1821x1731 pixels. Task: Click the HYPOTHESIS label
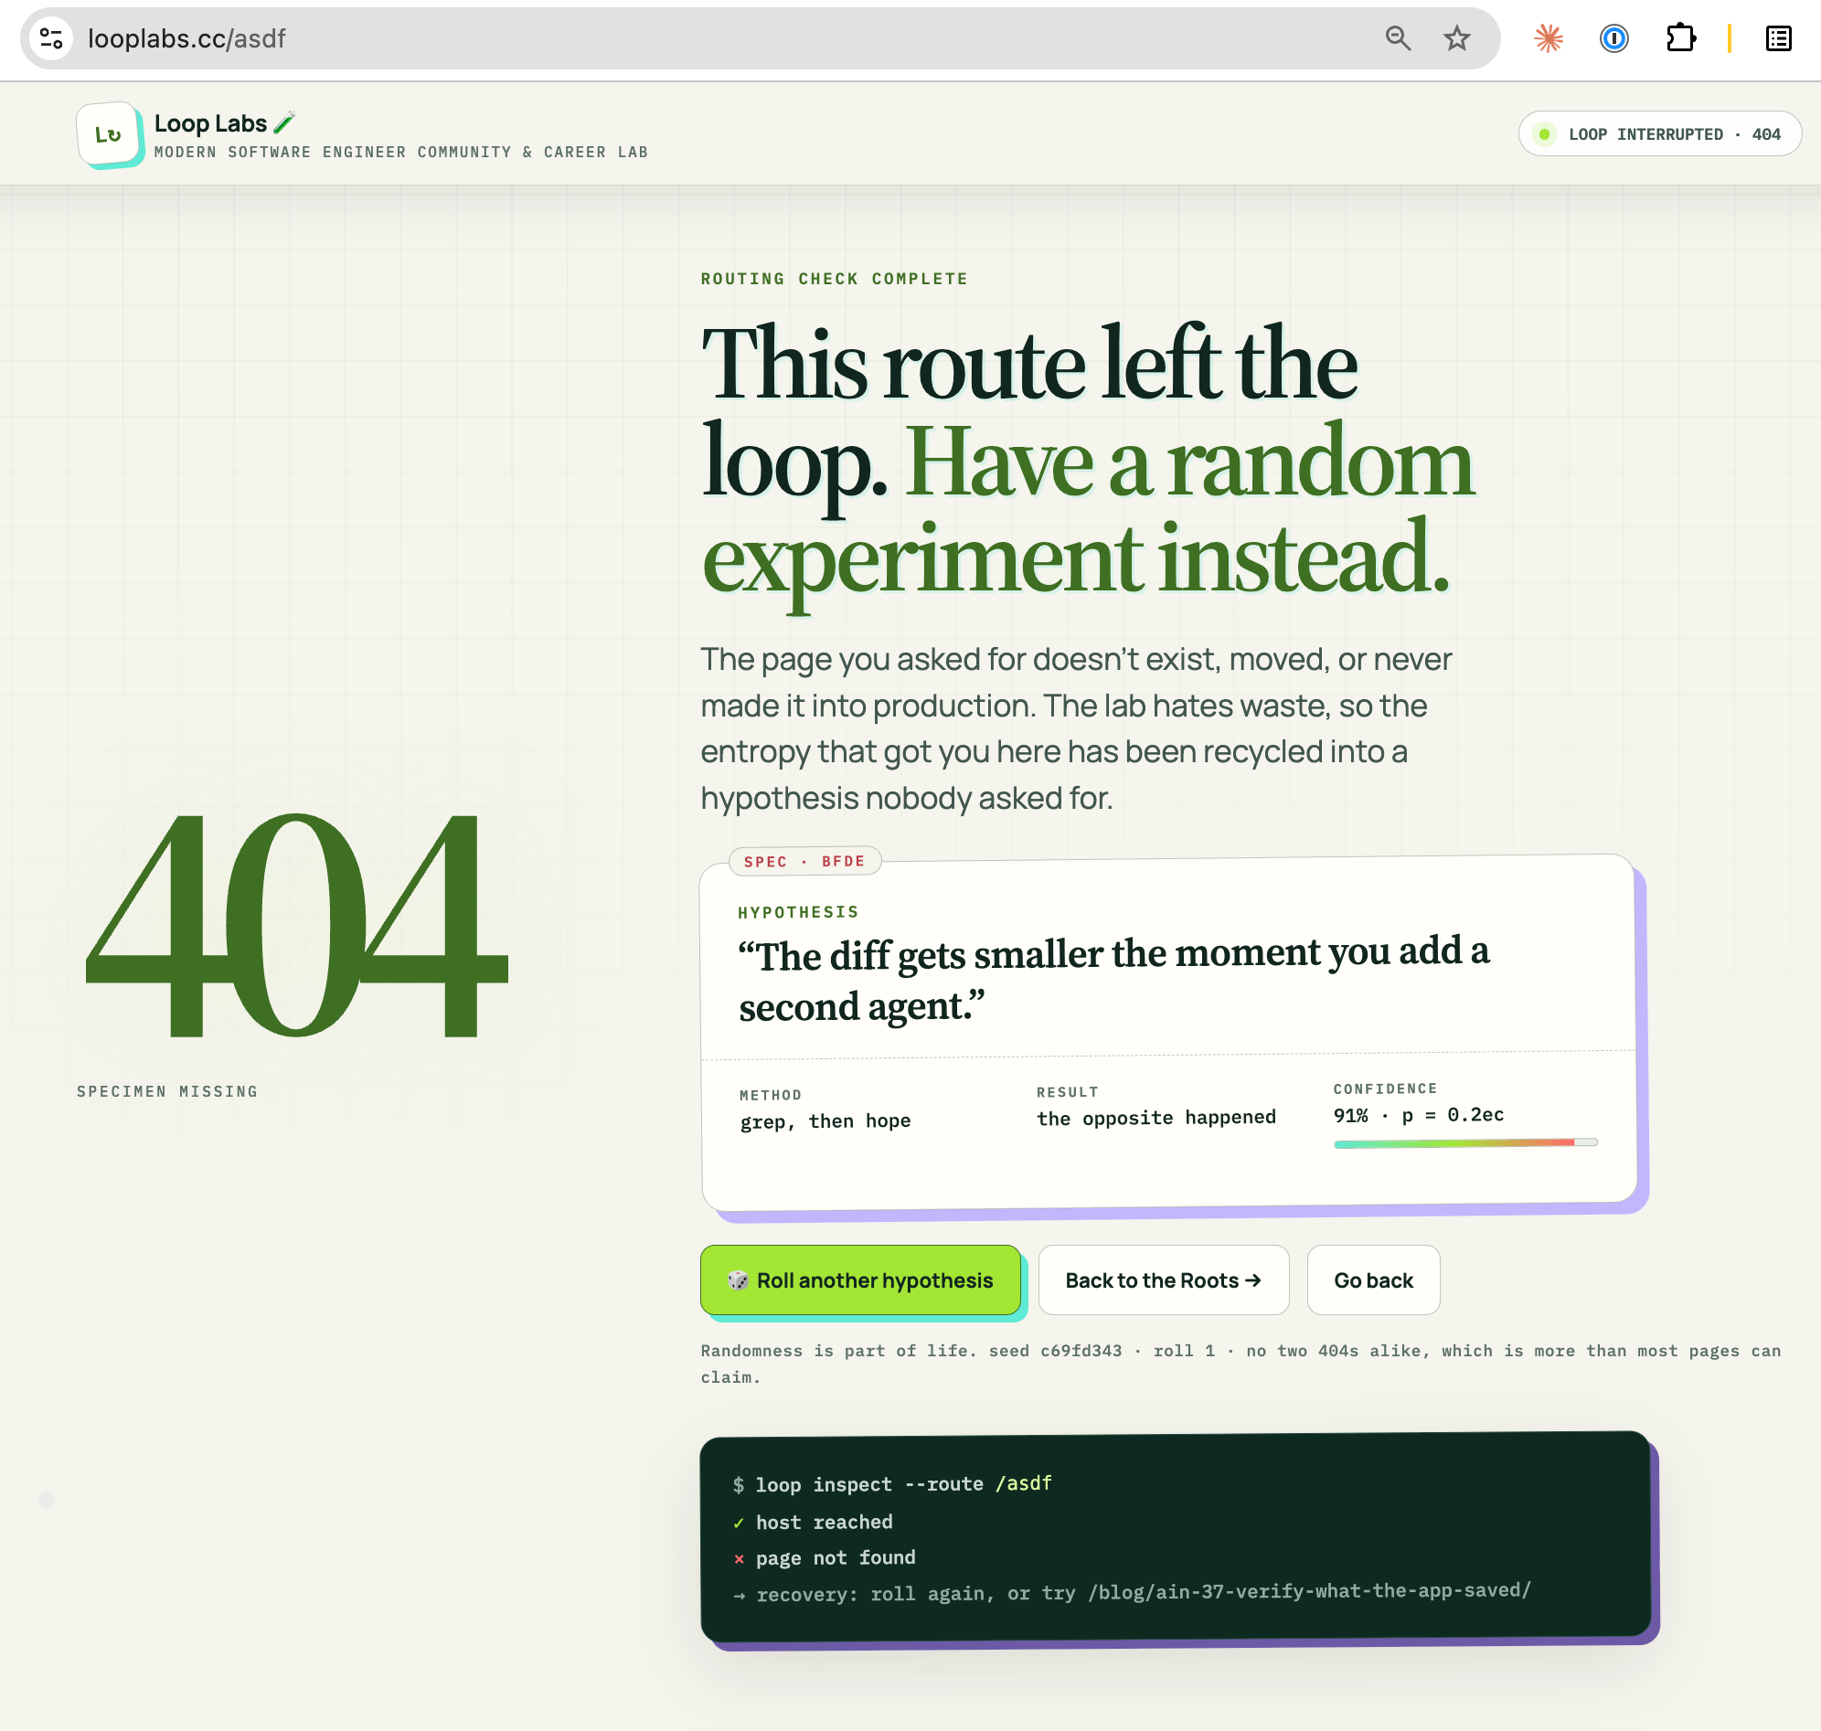pyautogui.click(x=798, y=911)
